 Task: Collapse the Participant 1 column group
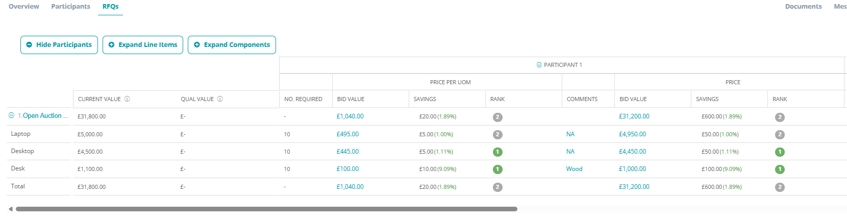click(x=539, y=65)
